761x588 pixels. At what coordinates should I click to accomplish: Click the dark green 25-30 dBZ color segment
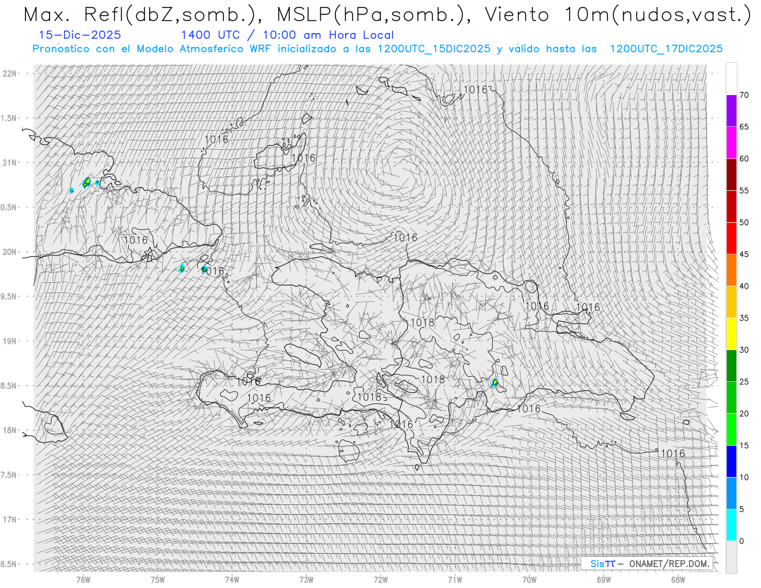[731, 365]
